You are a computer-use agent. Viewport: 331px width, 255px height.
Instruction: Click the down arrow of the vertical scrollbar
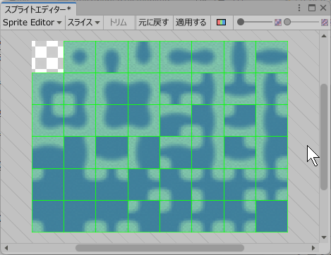click(x=324, y=237)
